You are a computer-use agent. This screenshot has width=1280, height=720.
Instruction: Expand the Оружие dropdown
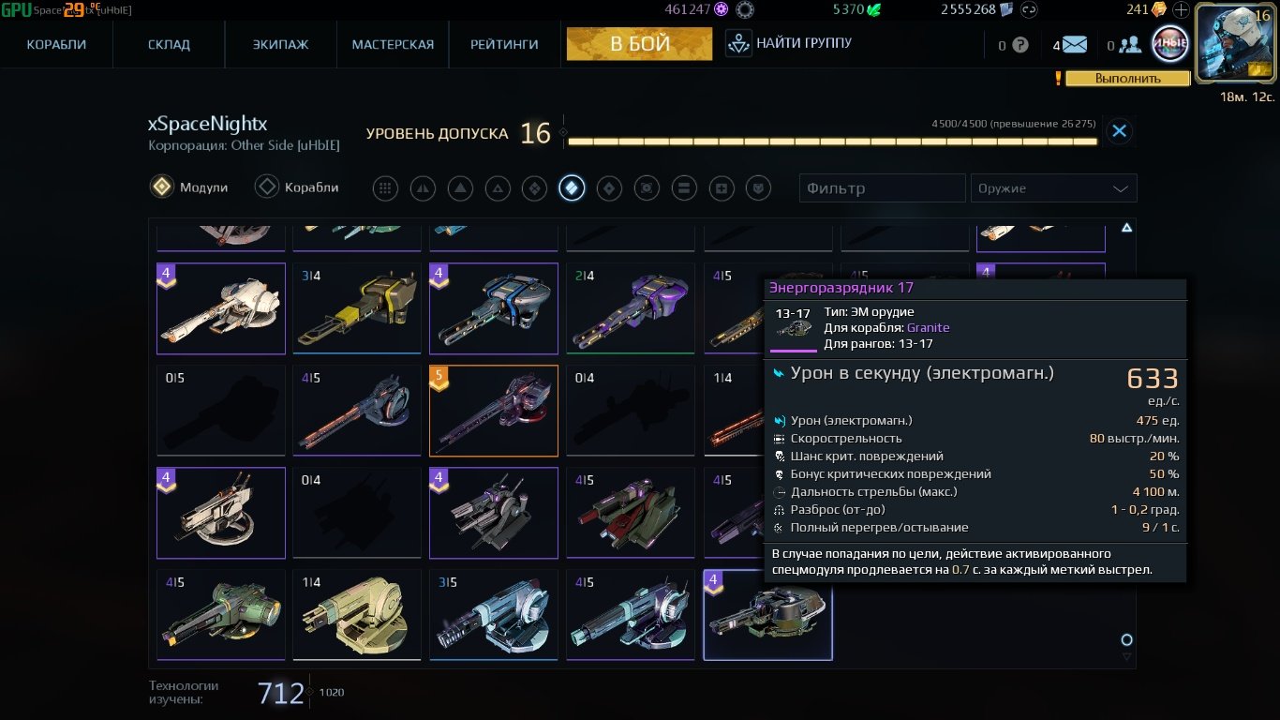[x=1053, y=188]
